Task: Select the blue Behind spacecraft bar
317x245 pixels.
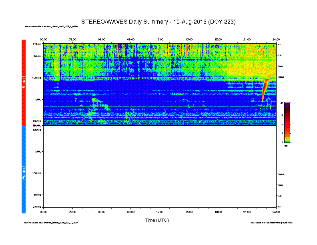Action: click(24, 169)
